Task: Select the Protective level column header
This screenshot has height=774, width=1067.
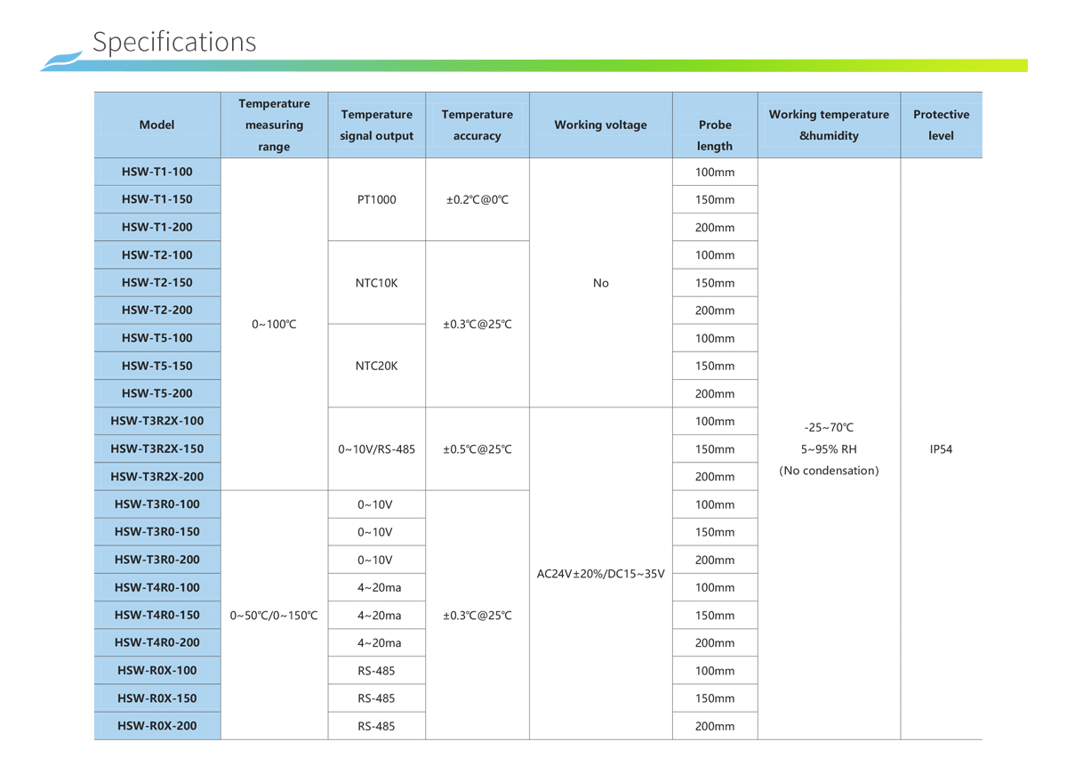Action: pos(941,125)
